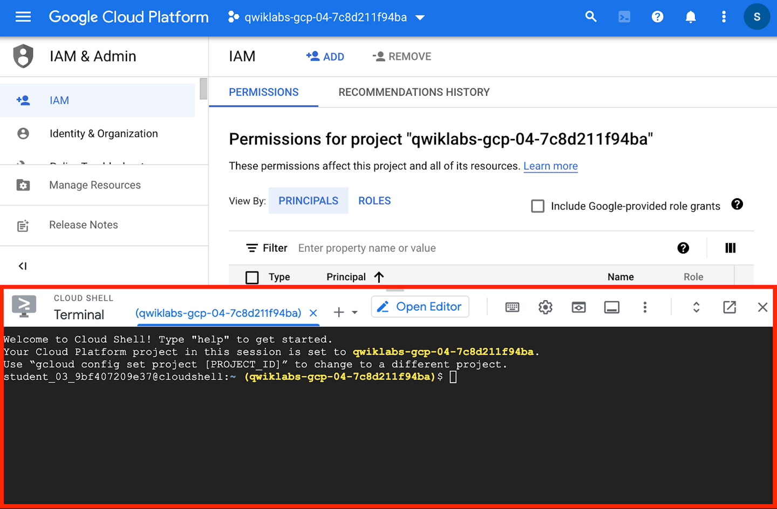Select the checkbox in the Type column header

click(x=252, y=277)
